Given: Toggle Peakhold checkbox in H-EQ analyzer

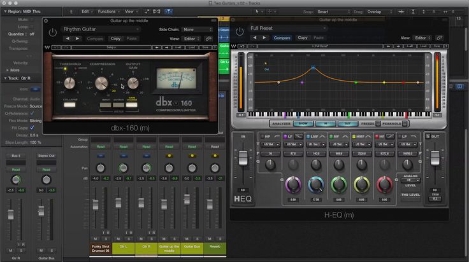Looking at the screenshot, I should [405, 123].
